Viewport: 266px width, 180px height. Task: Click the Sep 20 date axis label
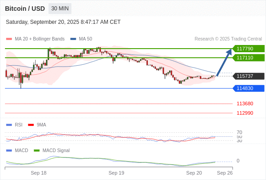click(x=194, y=173)
